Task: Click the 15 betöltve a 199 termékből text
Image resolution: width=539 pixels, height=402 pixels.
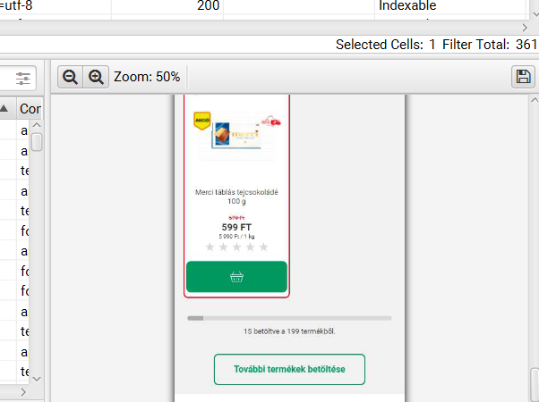Action: [289, 331]
